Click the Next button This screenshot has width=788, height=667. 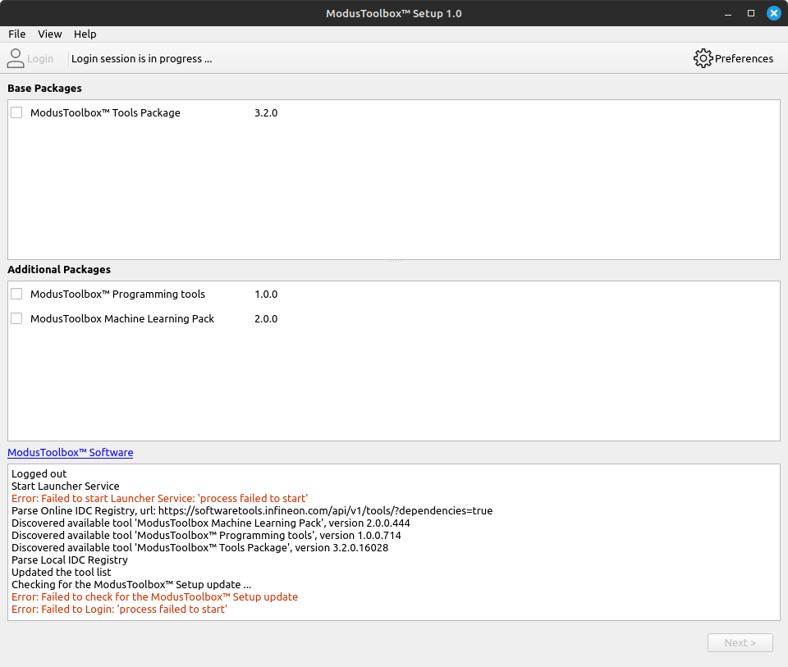(740, 642)
